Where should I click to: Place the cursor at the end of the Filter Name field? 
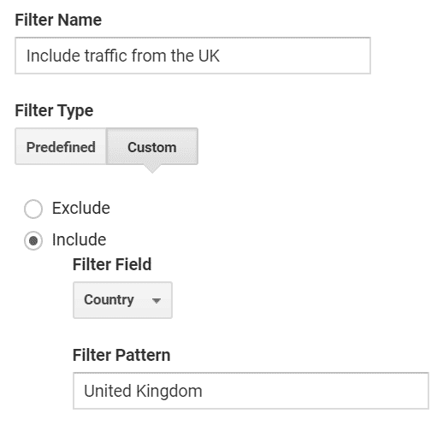pos(293,56)
